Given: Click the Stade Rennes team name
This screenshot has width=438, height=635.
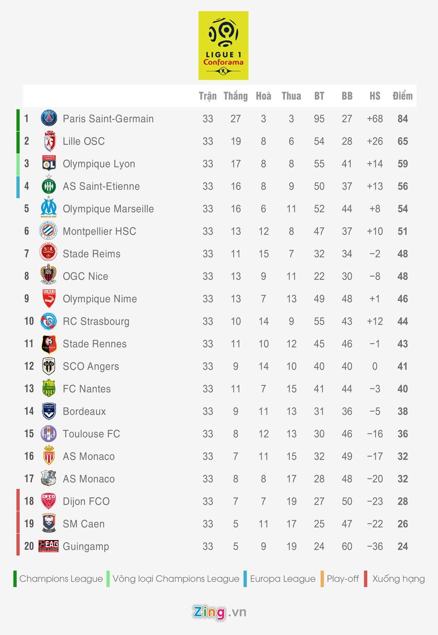Looking at the screenshot, I should point(95,344).
